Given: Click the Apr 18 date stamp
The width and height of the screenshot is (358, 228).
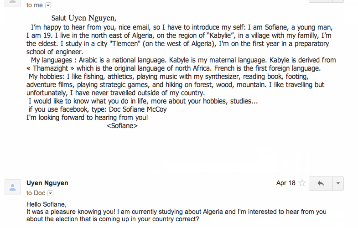Looking at the screenshot, I should (285, 183).
